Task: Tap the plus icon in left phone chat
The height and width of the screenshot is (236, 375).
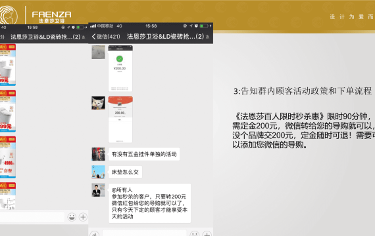Action: [x=83, y=217]
